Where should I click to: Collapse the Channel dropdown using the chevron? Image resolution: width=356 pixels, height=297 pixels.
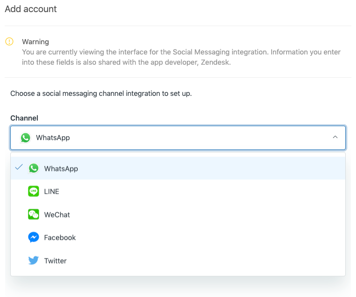tap(335, 137)
